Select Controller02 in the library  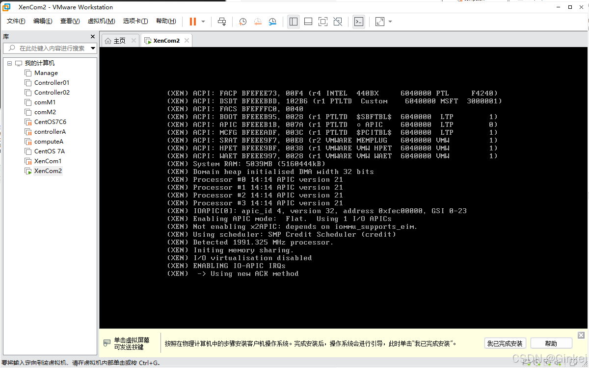(x=52, y=93)
